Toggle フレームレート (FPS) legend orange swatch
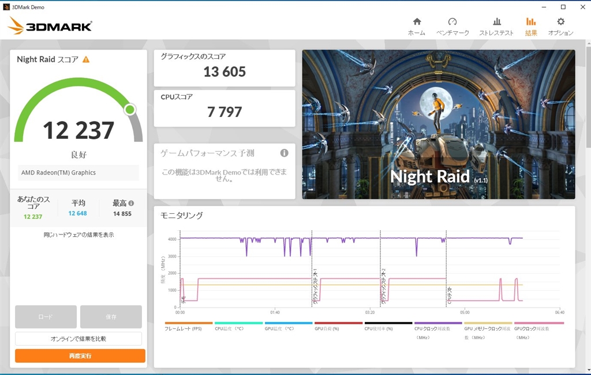The image size is (591, 375). point(189,323)
